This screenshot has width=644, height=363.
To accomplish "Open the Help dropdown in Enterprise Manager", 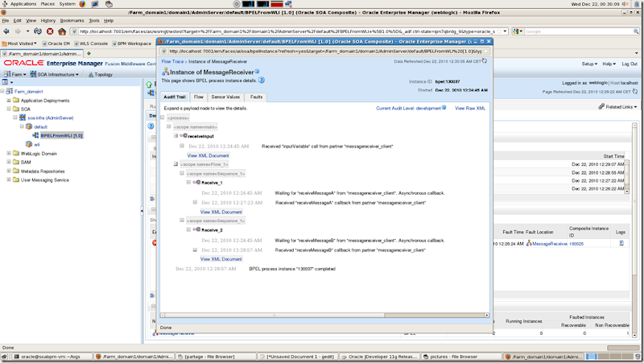I will tap(609, 64).
